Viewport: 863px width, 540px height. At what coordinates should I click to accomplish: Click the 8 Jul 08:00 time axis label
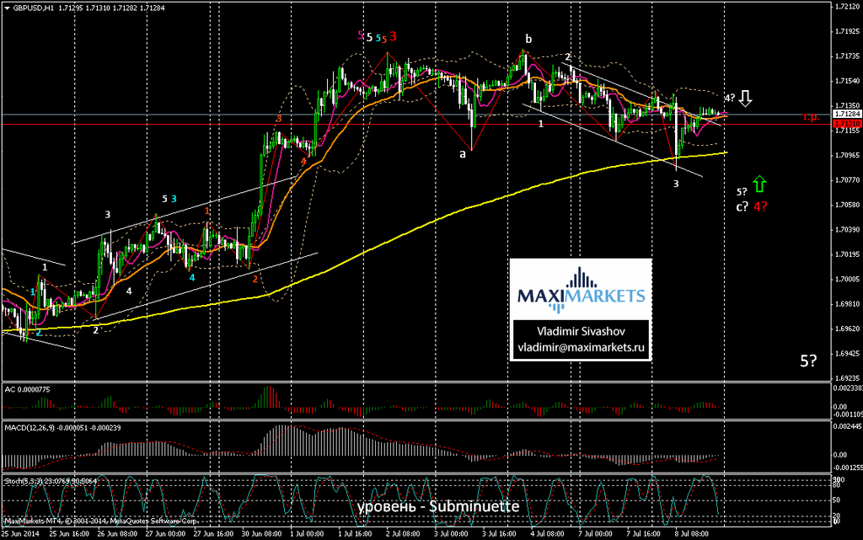693,533
